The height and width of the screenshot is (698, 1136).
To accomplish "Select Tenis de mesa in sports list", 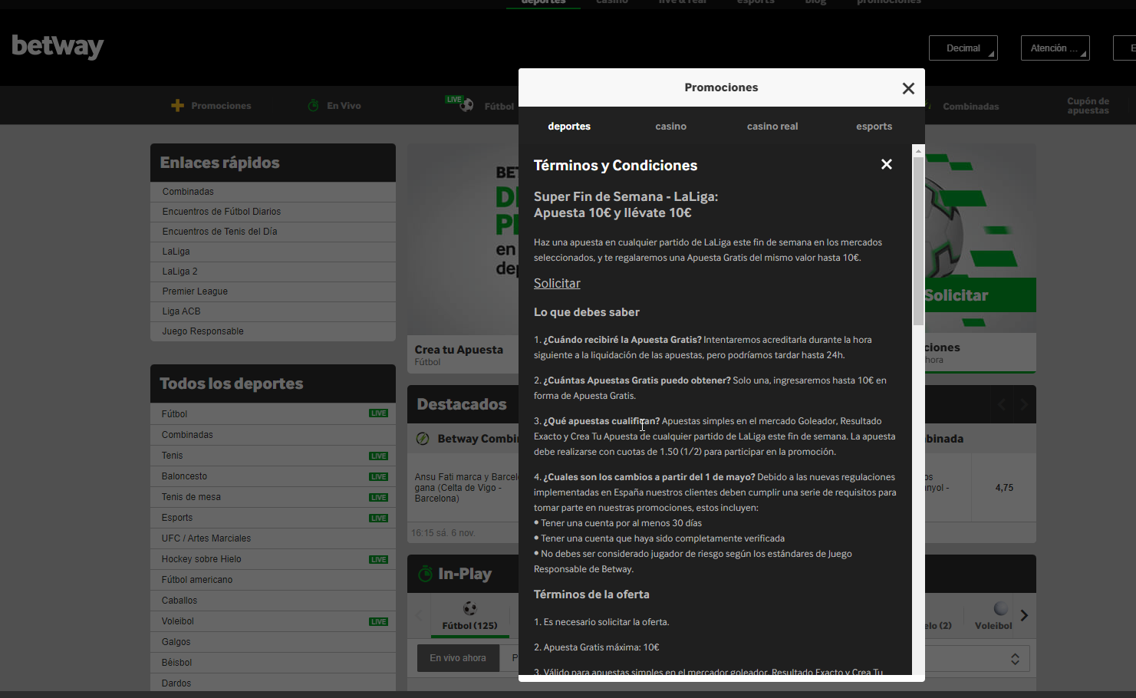I will 273,497.
